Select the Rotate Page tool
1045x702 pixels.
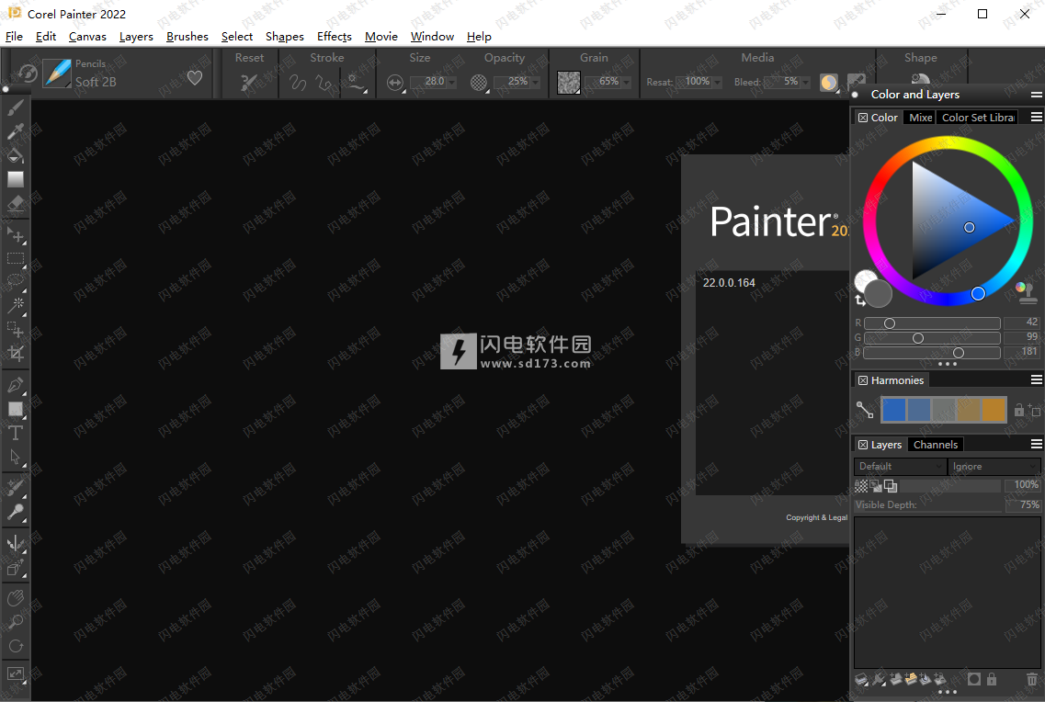tap(16, 645)
